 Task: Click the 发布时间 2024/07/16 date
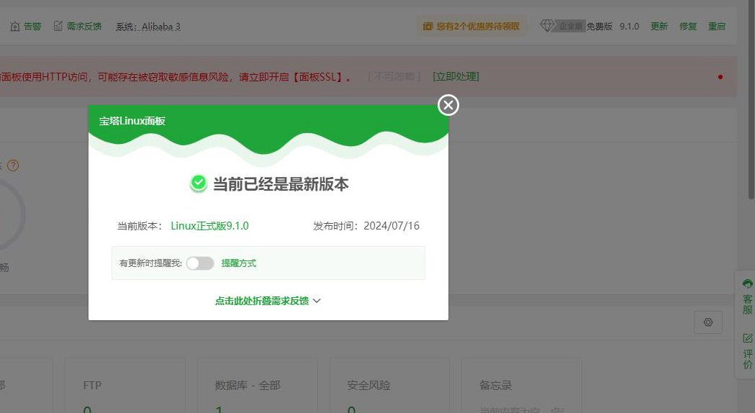(x=366, y=226)
